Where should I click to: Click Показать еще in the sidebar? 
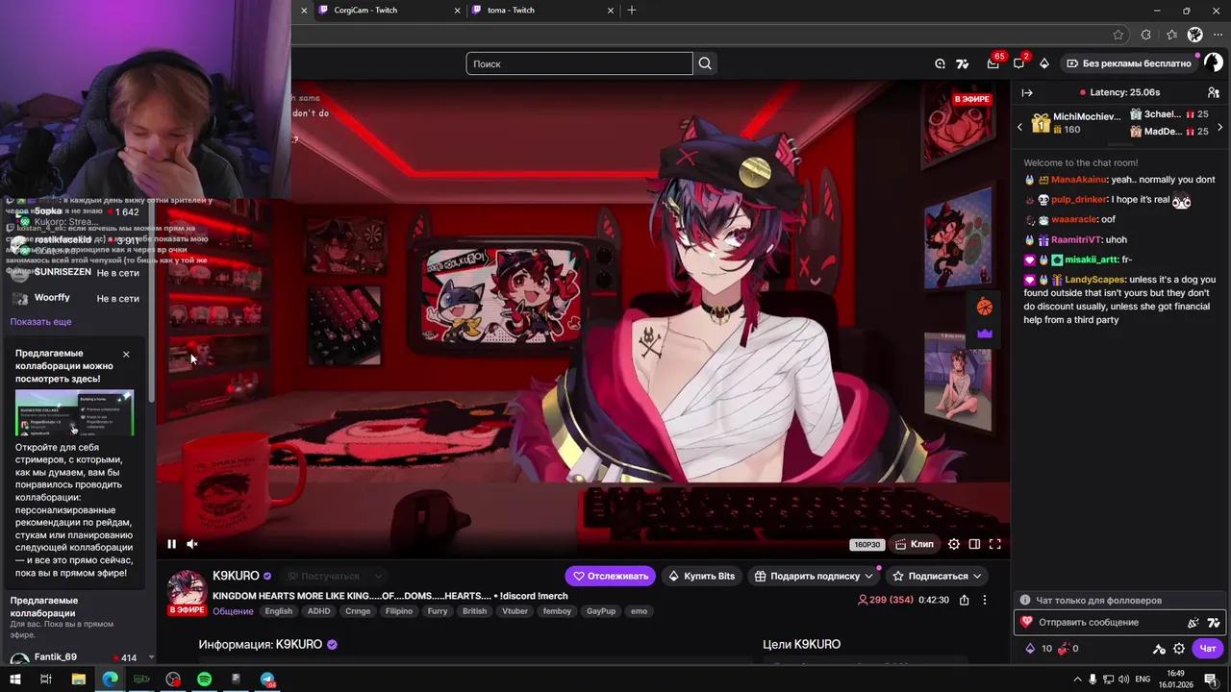40,322
